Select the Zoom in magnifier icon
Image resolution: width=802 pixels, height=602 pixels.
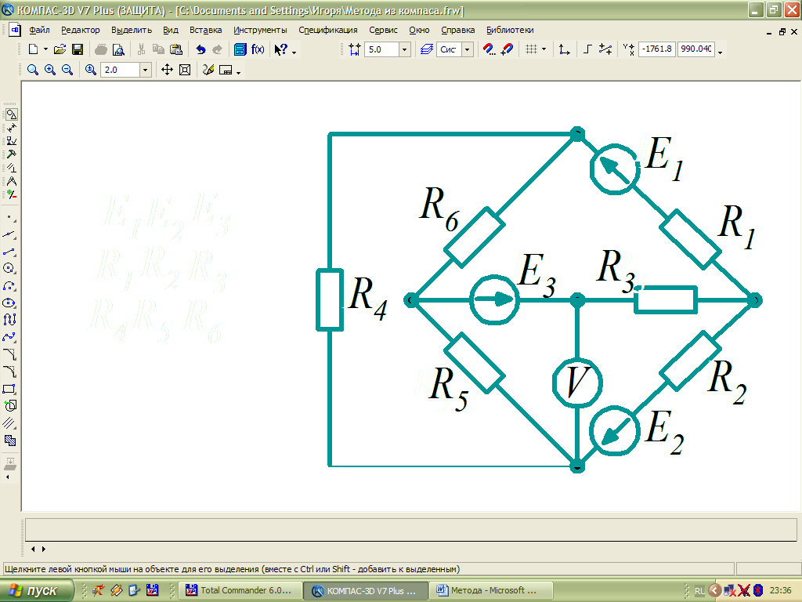click(50, 70)
